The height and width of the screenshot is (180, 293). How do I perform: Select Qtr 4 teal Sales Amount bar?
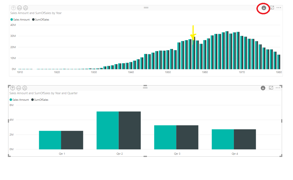coord(223,139)
